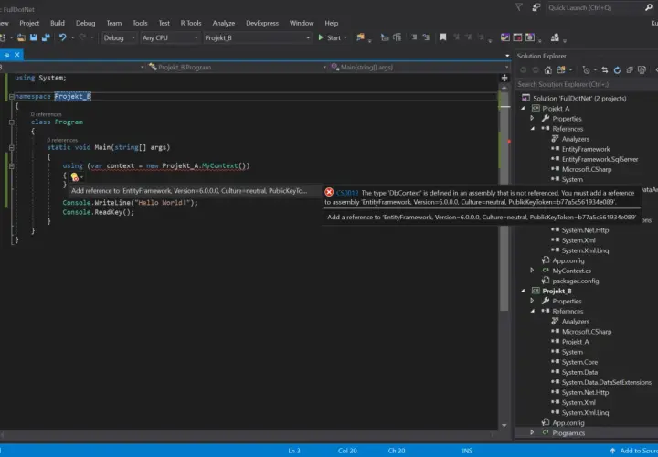Open the Help menu
Image resolution: width=658 pixels, height=457 pixels.
coord(332,23)
